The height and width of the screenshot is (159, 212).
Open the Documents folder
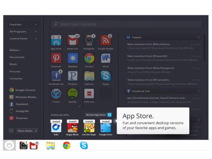coord(17,57)
